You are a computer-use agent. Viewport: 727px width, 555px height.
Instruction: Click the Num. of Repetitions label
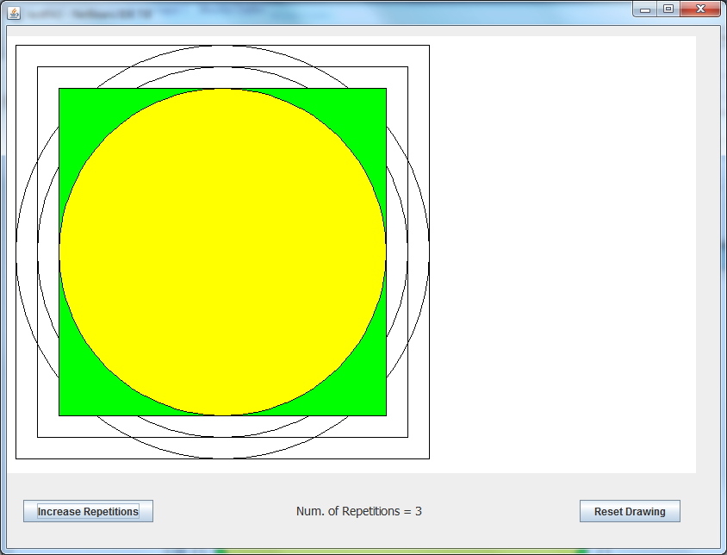click(x=358, y=511)
